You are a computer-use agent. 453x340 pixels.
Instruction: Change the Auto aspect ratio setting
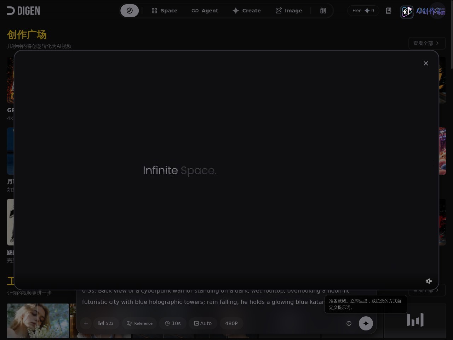203,323
